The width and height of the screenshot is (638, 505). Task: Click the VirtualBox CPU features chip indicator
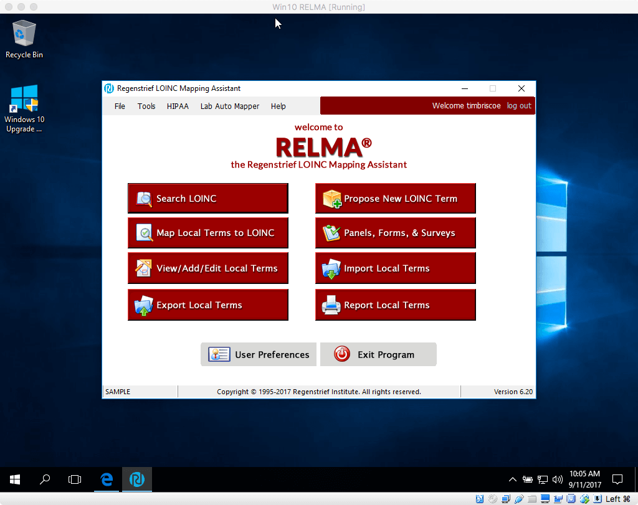point(571,499)
